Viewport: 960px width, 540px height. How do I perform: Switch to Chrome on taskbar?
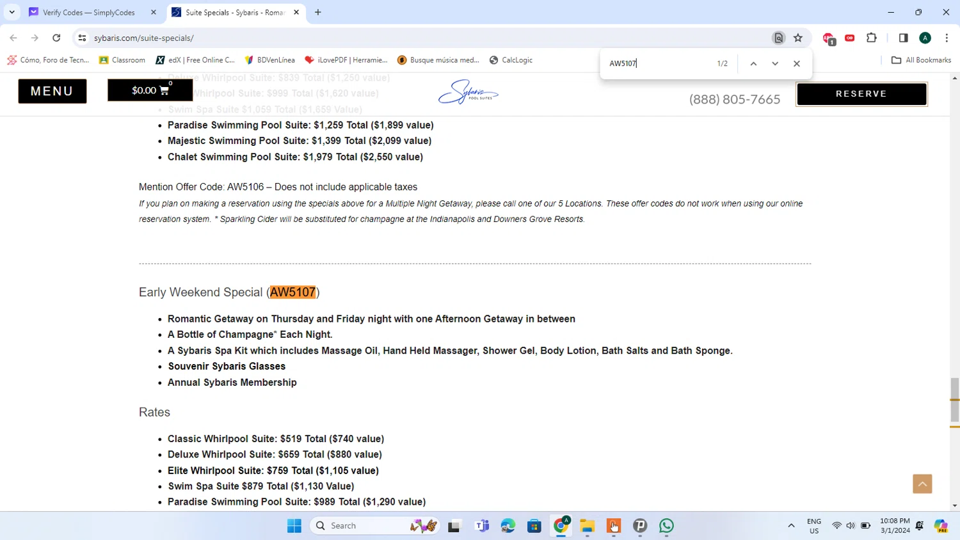[x=561, y=526]
